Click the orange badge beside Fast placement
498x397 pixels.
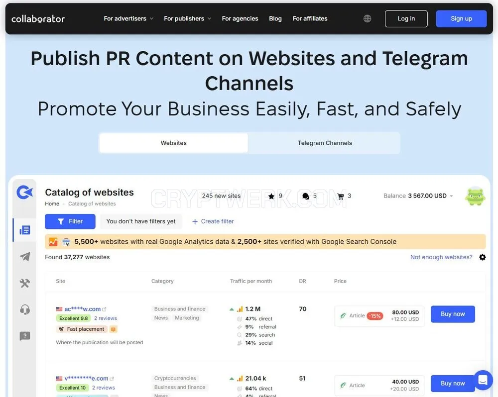tap(114, 329)
